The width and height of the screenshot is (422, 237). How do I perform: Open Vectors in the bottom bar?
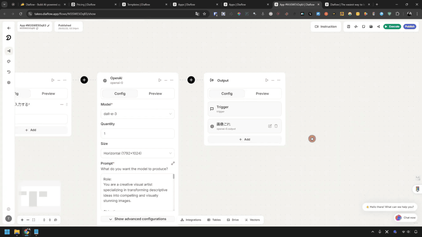pyautogui.click(x=253, y=220)
